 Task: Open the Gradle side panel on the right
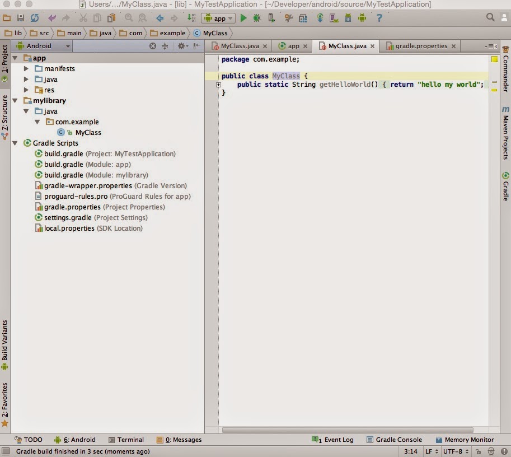click(x=505, y=186)
